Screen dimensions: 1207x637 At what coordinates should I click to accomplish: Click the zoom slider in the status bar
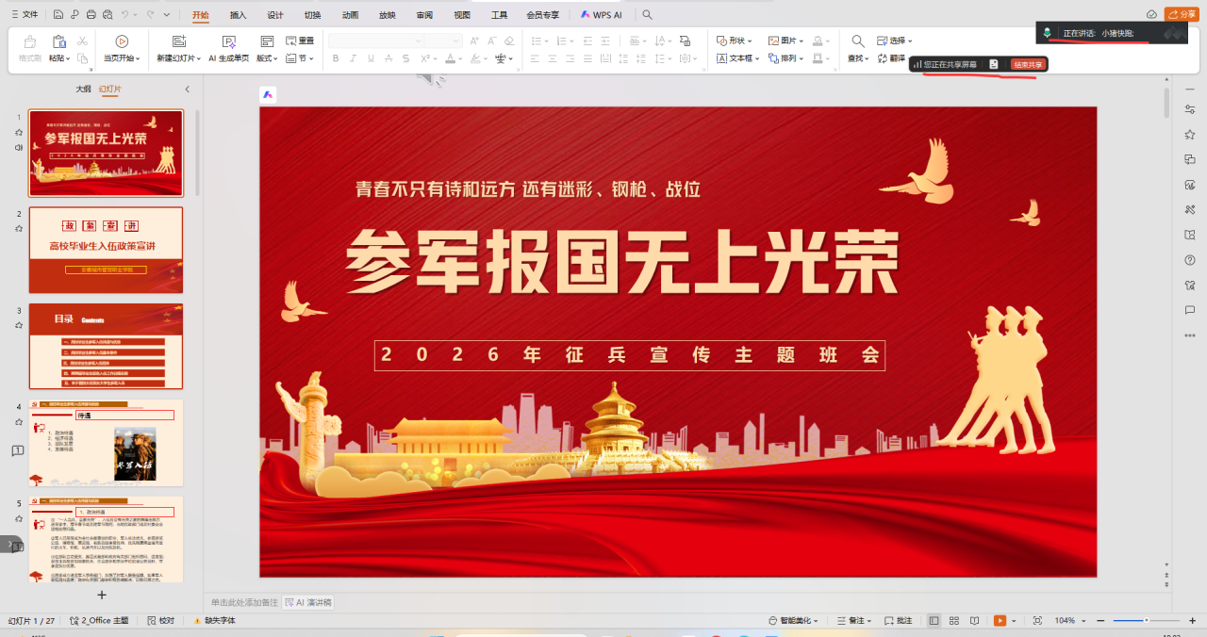[x=1146, y=621]
